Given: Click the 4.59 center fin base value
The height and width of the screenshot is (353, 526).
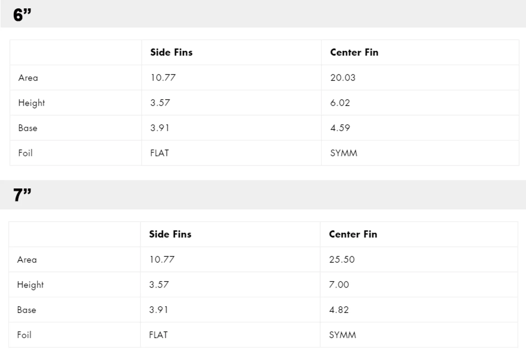Looking at the screenshot, I should click(340, 128).
